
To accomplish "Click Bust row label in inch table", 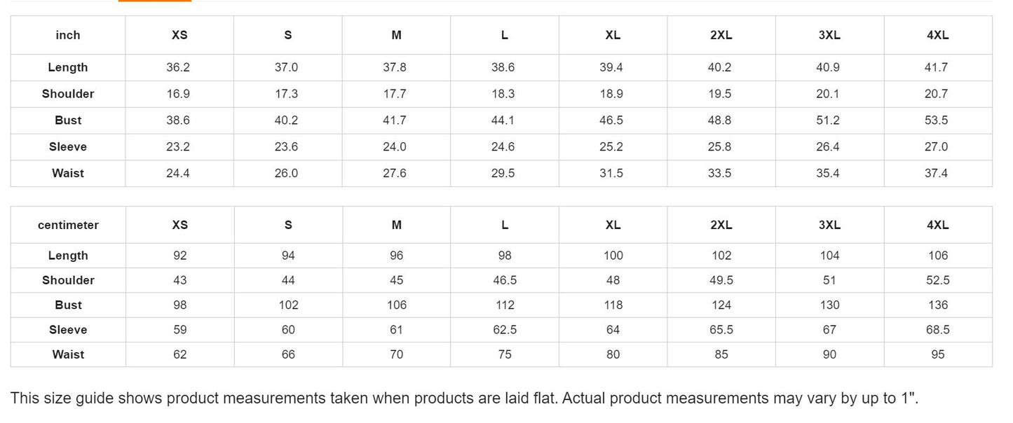I will pos(68,120).
